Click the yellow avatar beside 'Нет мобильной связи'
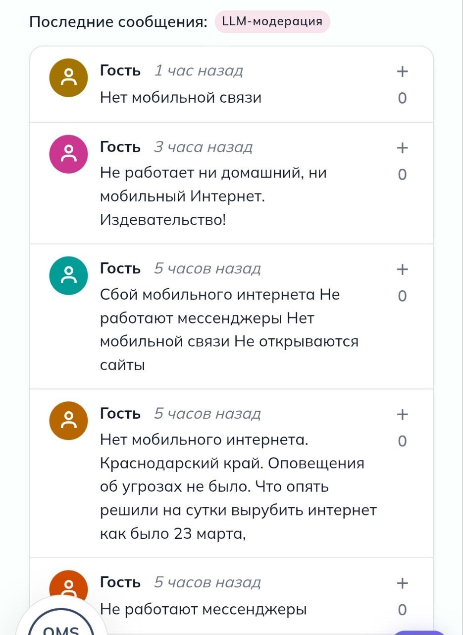 coord(69,78)
